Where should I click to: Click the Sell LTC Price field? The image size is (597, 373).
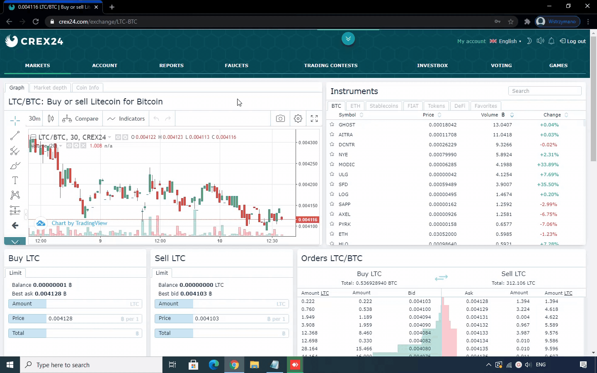221,318
